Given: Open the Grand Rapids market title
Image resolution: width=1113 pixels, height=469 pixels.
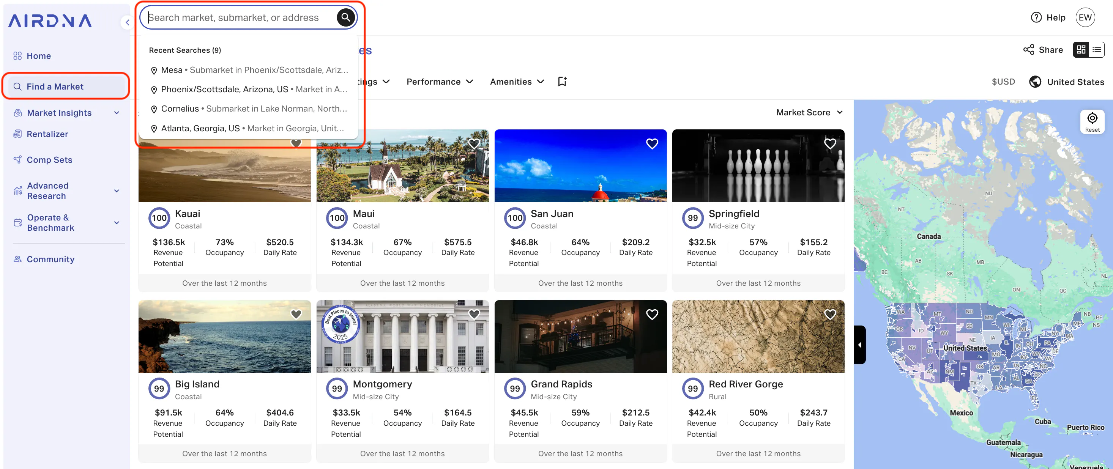Looking at the screenshot, I should click(561, 384).
